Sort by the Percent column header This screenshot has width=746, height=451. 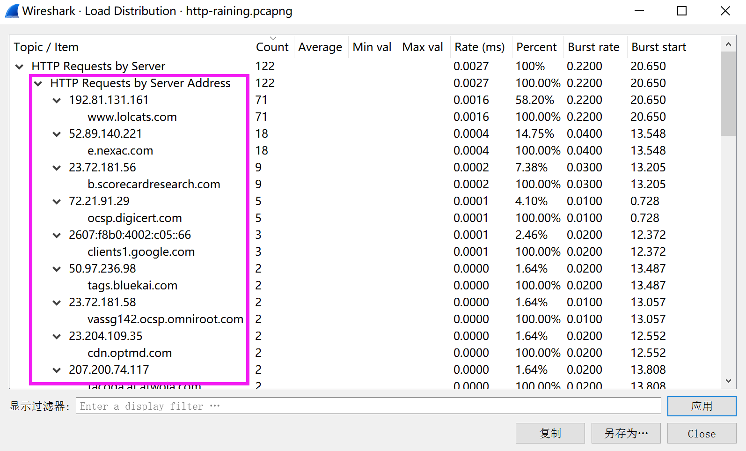point(538,47)
